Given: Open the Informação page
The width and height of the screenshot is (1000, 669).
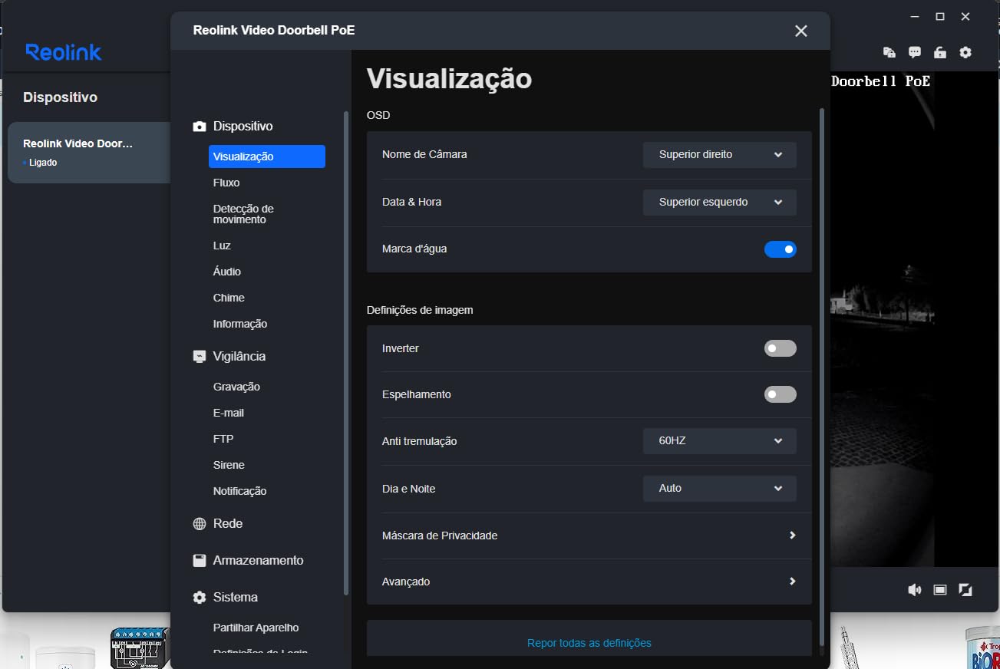Looking at the screenshot, I should pyautogui.click(x=240, y=324).
